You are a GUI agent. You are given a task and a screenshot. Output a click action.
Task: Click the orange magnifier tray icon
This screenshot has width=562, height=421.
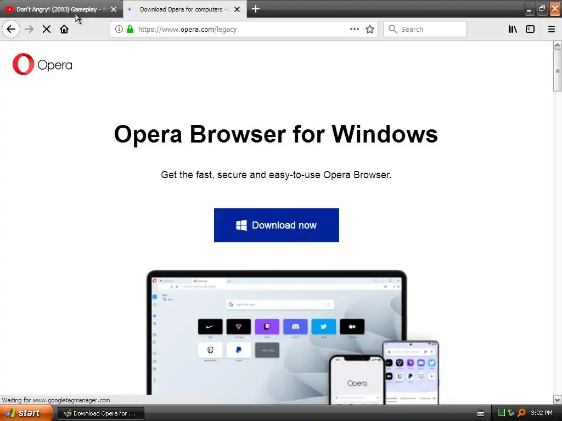click(521, 413)
